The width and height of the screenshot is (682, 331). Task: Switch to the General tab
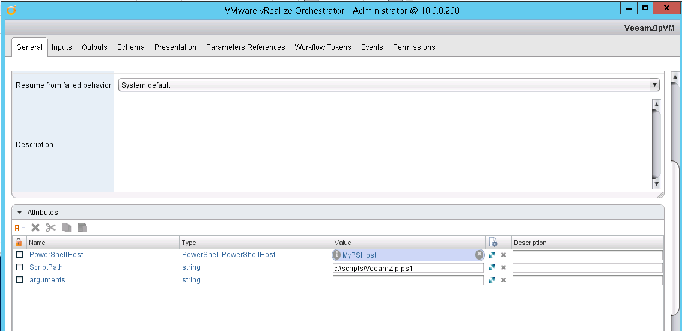click(29, 47)
